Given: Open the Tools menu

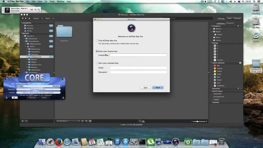Looking at the screenshot, I should pyautogui.click(x=52, y=1).
